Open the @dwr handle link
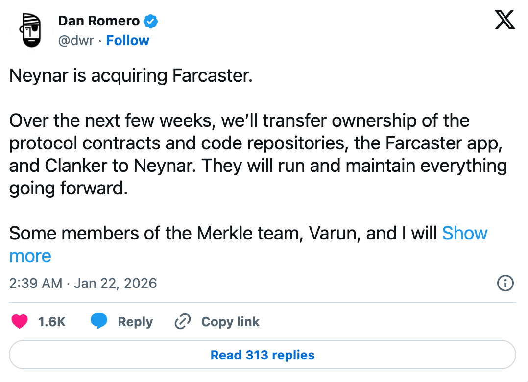Screen dimensions: 528x382 [76, 40]
